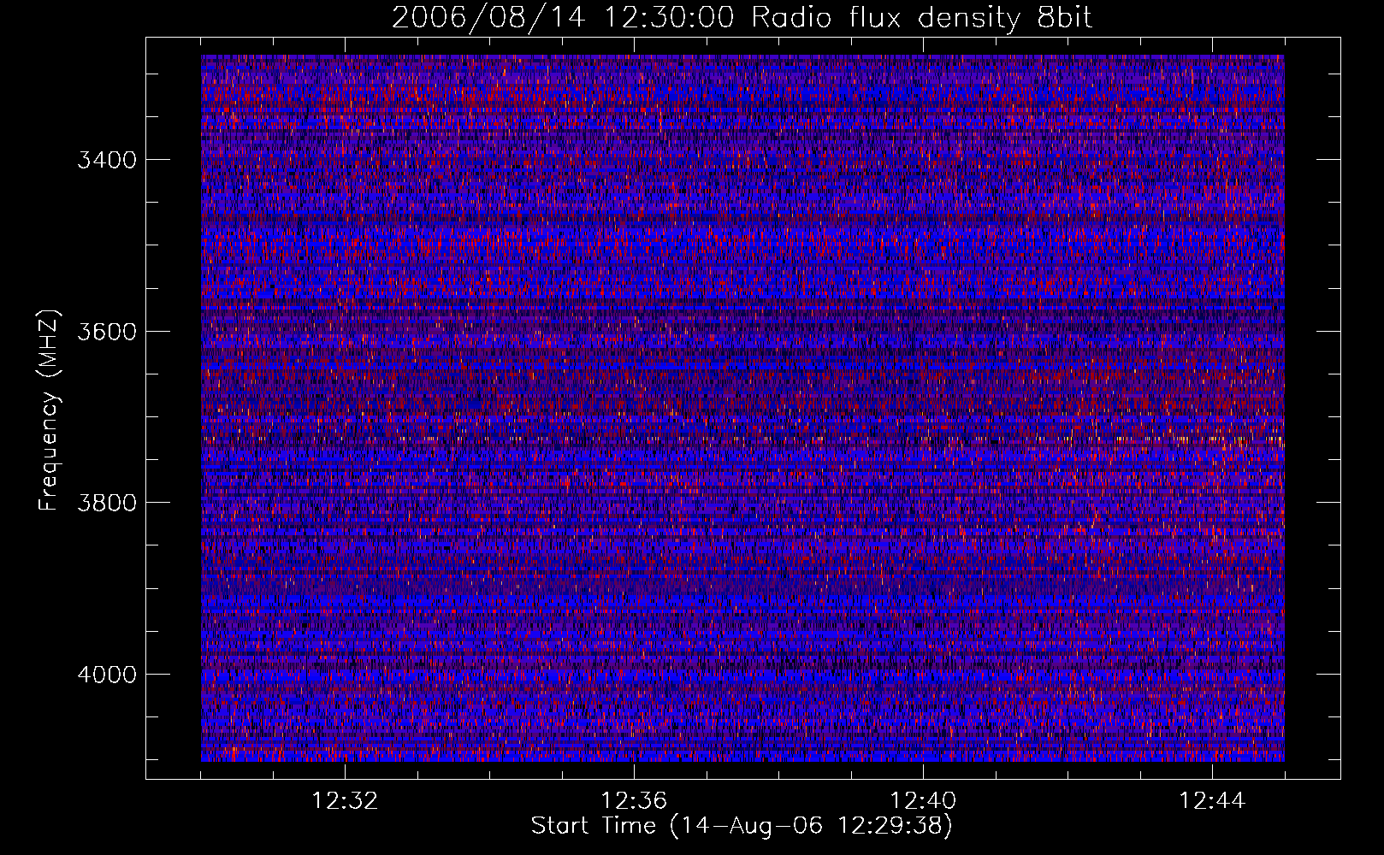Image resolution: width=1384 pixels, height=855 pixels.
Task: Click the 3800 frequency tick label
Action: pyautogui.click(x=107, y=503)
